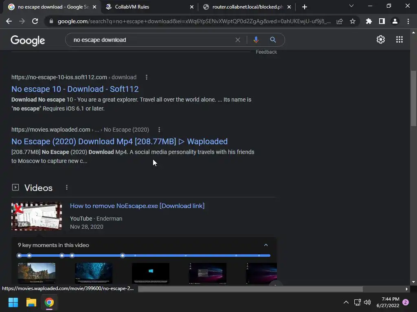Click YouTube · Enderman source text

click(x=96, y=219)
